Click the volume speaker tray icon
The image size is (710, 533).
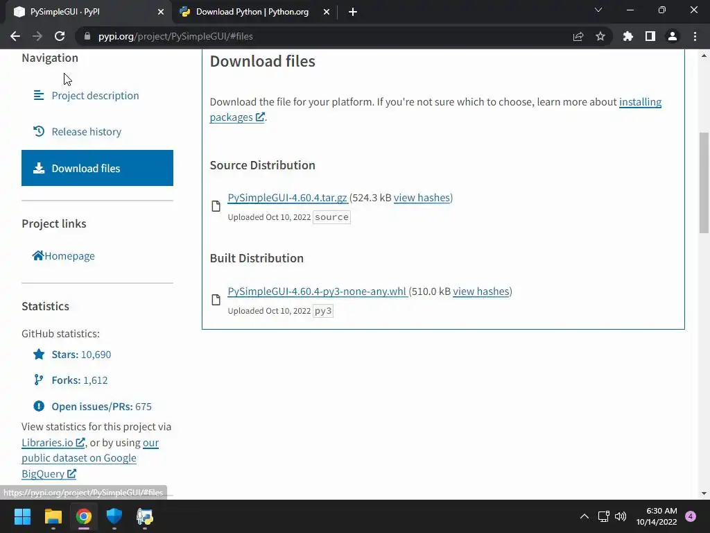[x=621, y=516]
